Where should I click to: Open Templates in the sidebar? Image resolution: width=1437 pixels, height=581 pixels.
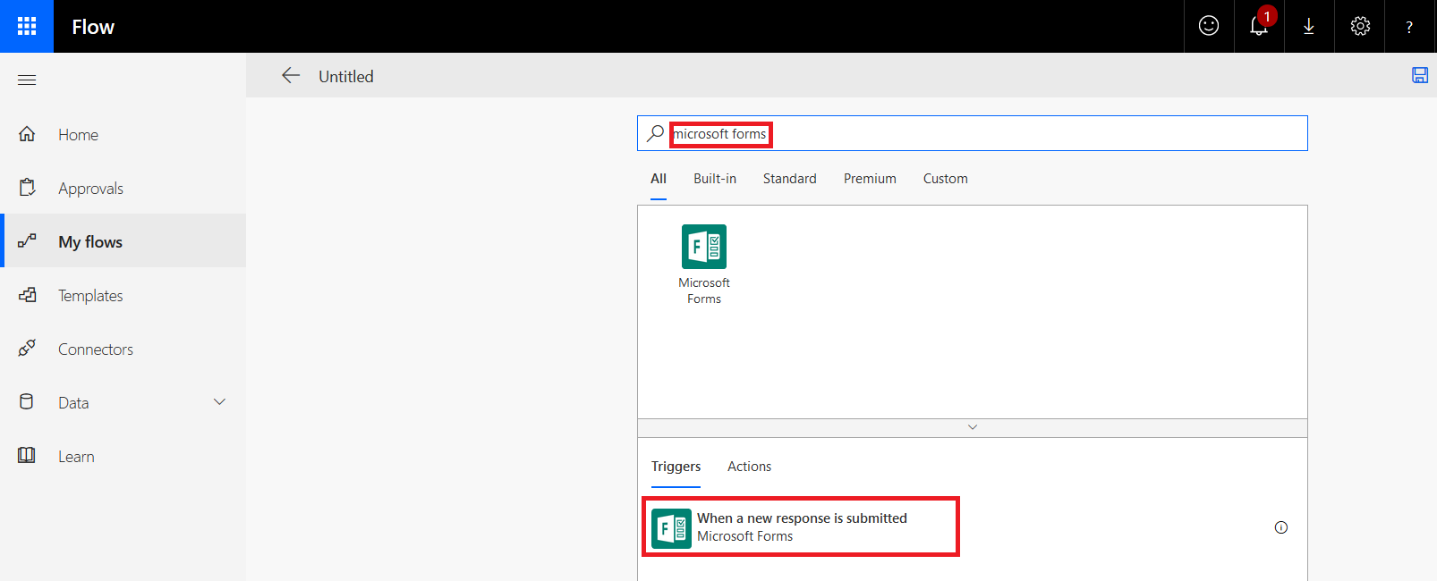point(90,296)
